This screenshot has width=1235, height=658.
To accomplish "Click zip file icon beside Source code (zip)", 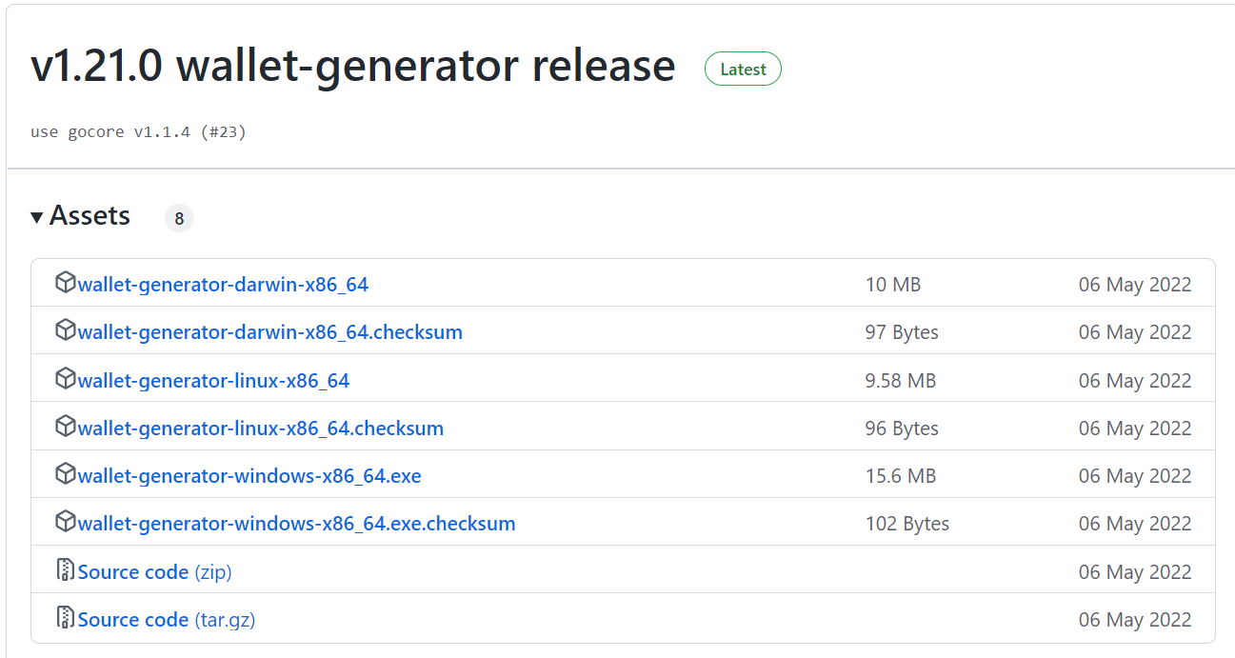I will click(65, 570).
